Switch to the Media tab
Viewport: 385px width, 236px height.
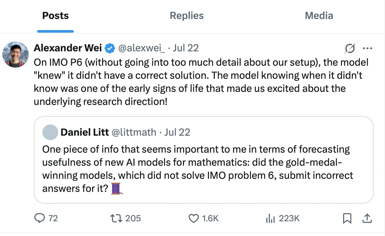click(319, 16)
